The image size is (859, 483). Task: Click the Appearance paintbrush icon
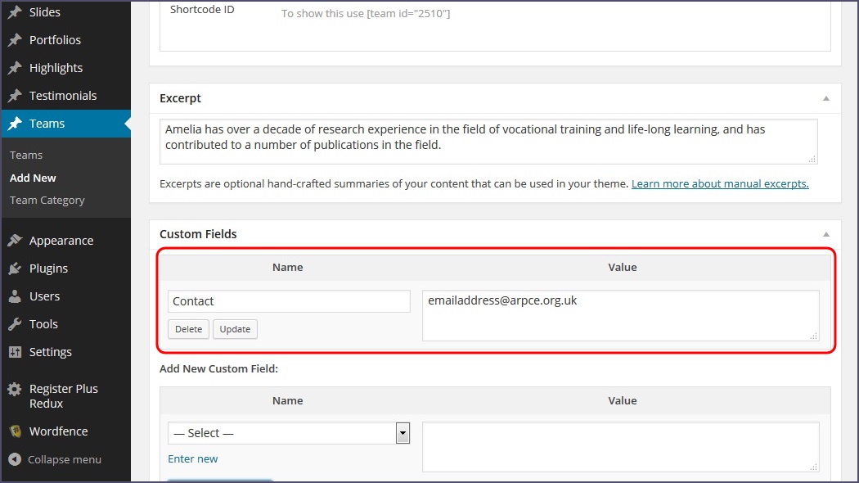click(15, 241)
